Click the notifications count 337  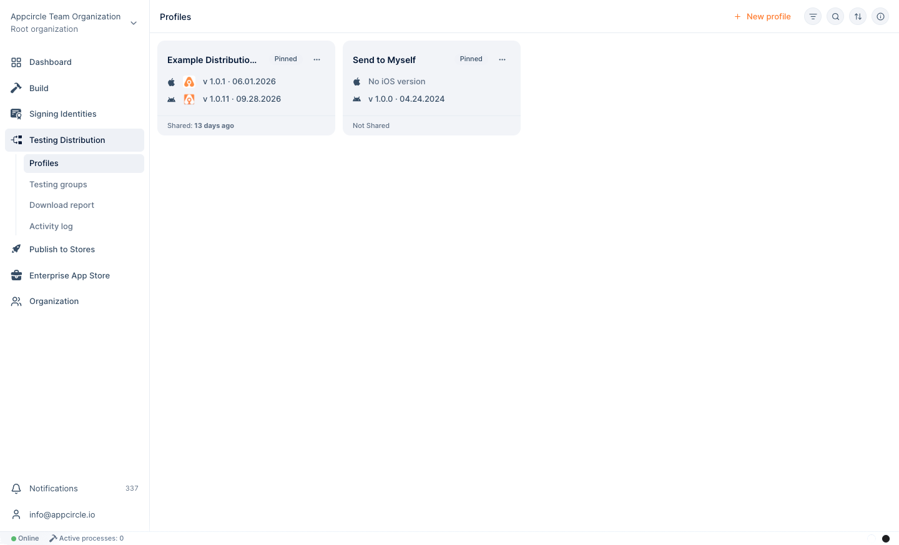[x=132, y=488]
